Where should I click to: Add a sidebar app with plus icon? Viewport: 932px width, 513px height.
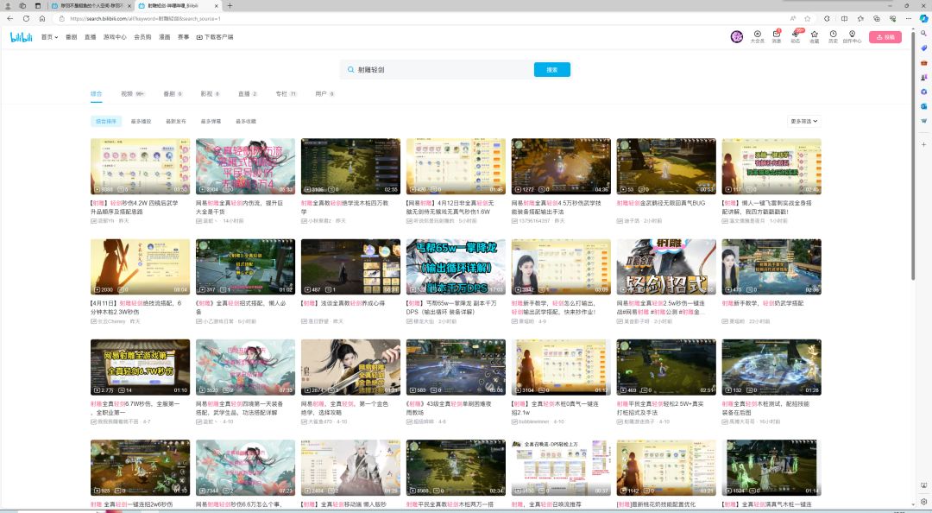coord(923,144)
